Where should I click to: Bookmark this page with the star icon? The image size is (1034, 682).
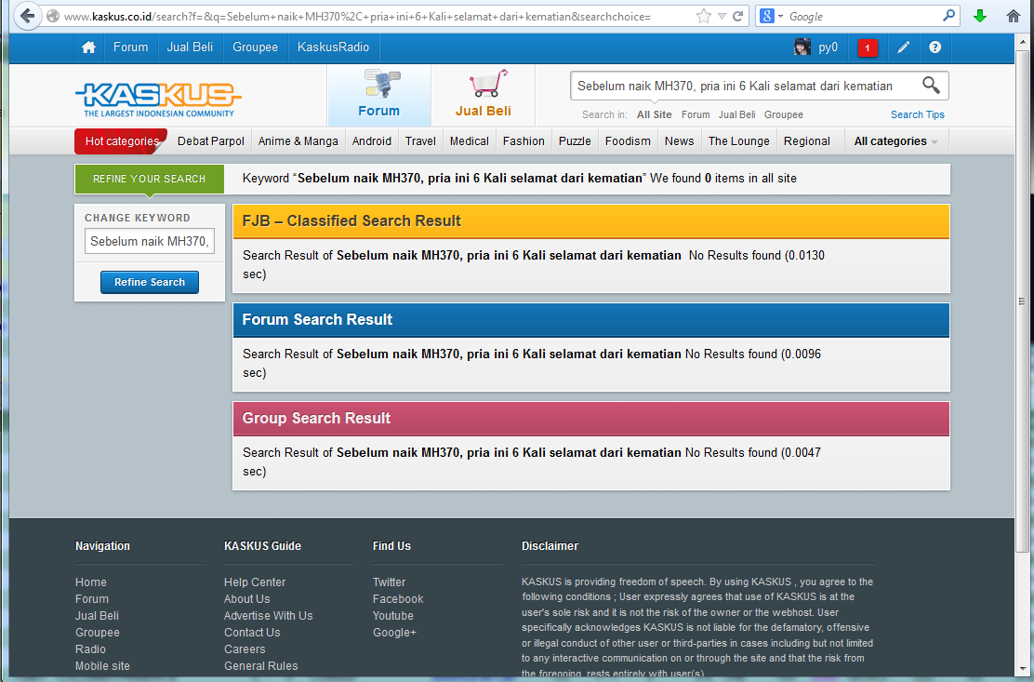704,16
